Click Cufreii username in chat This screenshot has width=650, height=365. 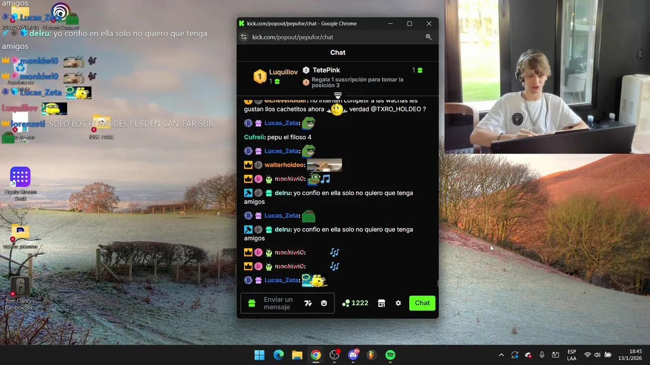(x=254, y=137)
